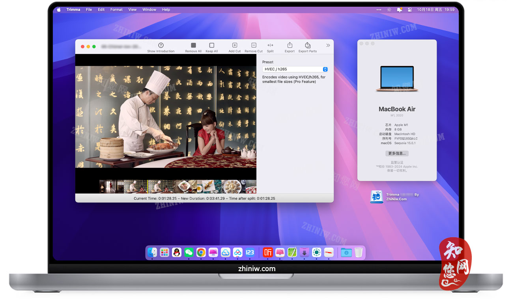Open the Window menu
Image resolution: width=512 pixels, height=307 pixels.
[x=149, y=9]
